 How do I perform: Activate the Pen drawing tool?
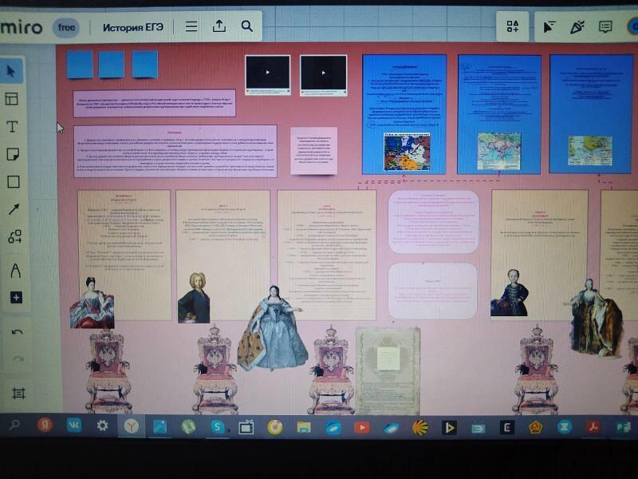tap(14, 270)
